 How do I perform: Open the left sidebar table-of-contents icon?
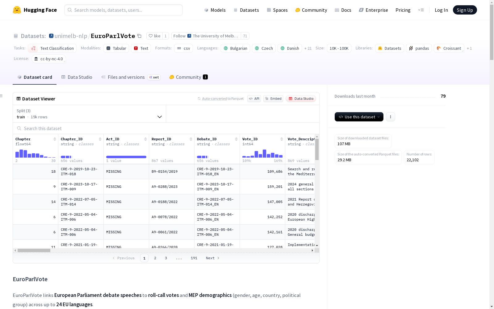tap(2, 96)
